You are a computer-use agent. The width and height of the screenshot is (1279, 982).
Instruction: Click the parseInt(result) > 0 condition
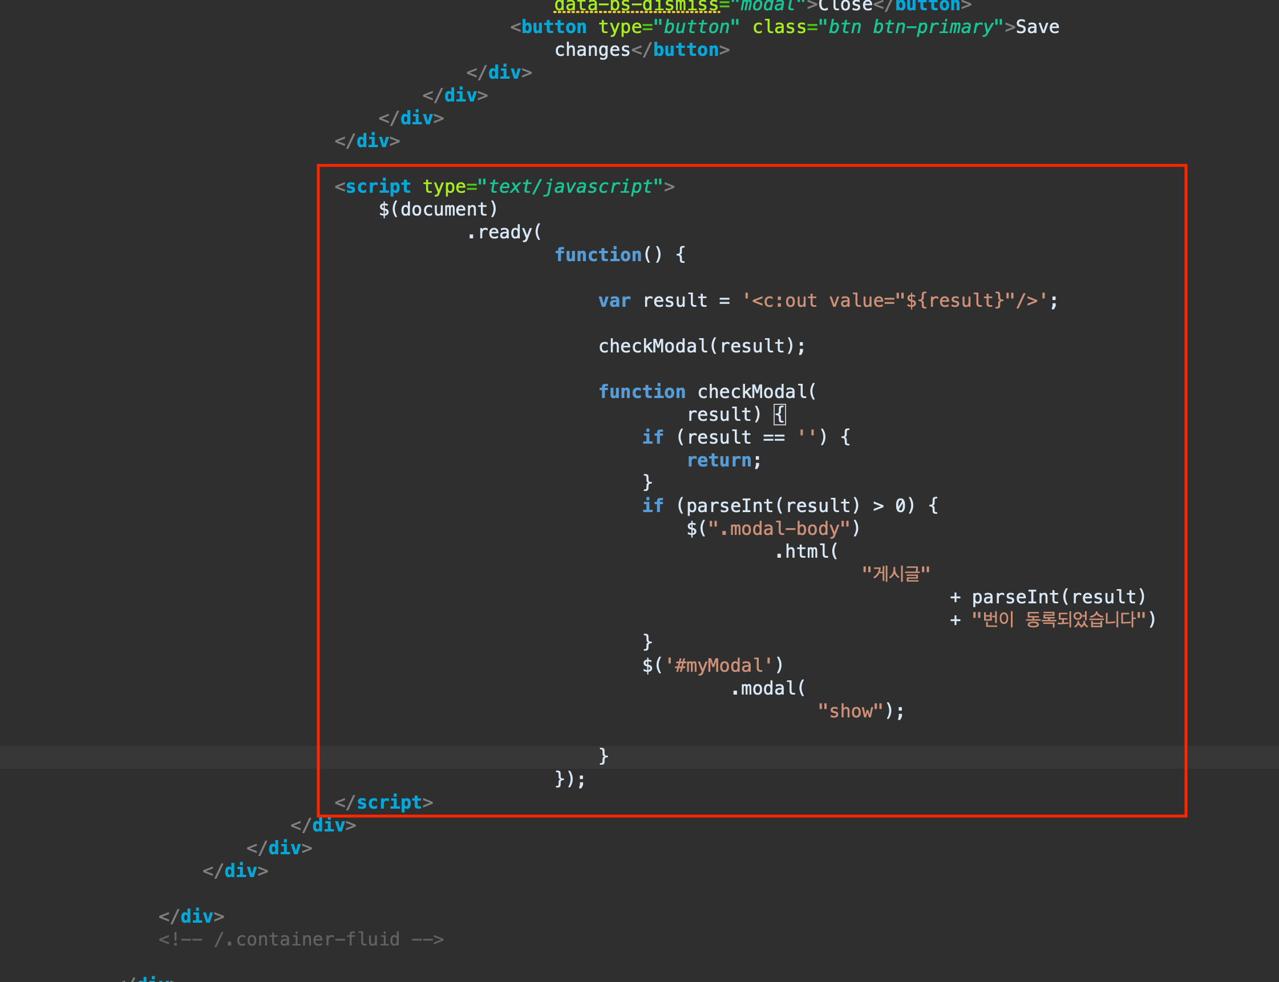(795, 506)
